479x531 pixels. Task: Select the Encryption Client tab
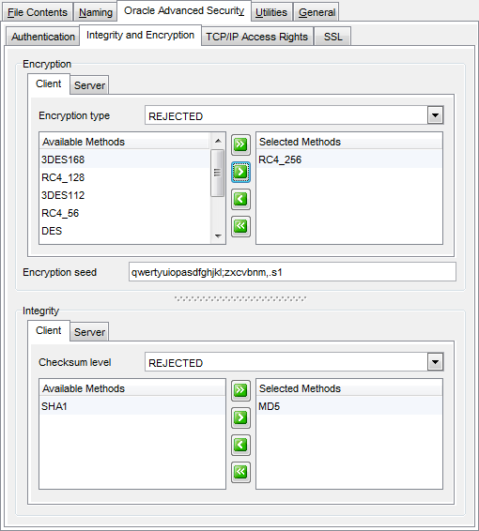pos(49,83)
